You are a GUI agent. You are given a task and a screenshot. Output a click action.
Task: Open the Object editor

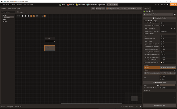pyautogui.click(x=70, y=5)
